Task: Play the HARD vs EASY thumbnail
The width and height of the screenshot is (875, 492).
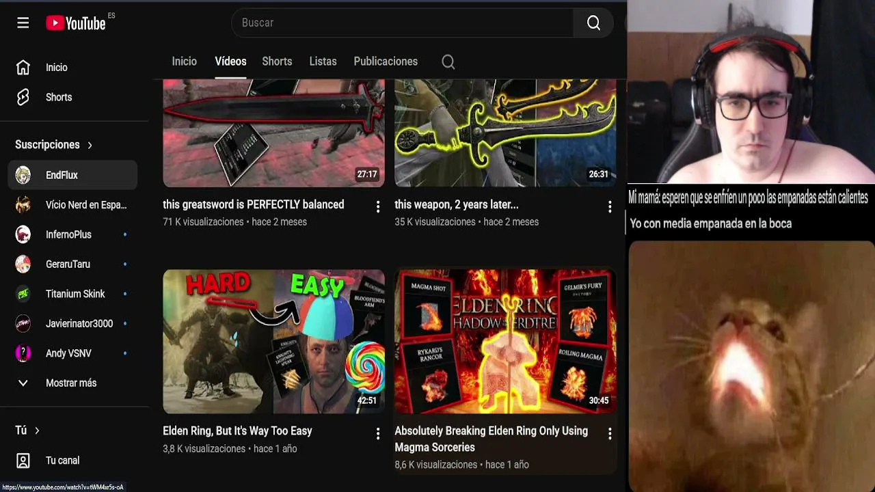Action: pyautogui.click(x=273, y=342)
